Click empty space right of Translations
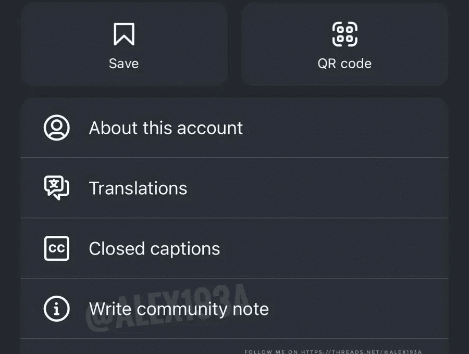Image resolution: width=469 pixels, height=354 pixels. (x=317, y=188)
